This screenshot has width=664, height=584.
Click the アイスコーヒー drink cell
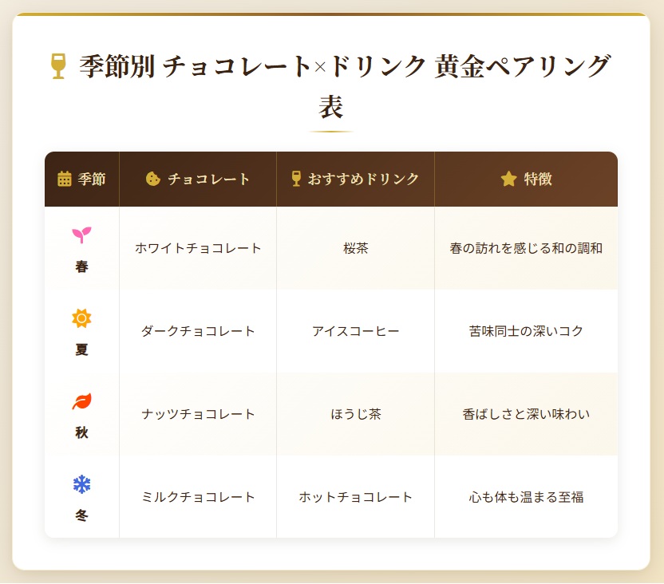point(355,331)
